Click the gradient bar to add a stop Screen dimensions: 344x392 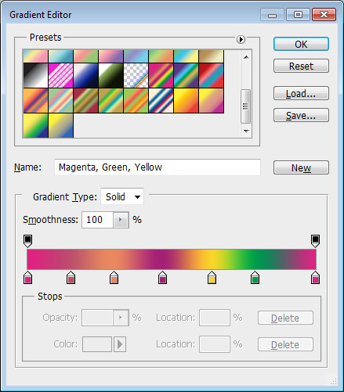point(172,259)
